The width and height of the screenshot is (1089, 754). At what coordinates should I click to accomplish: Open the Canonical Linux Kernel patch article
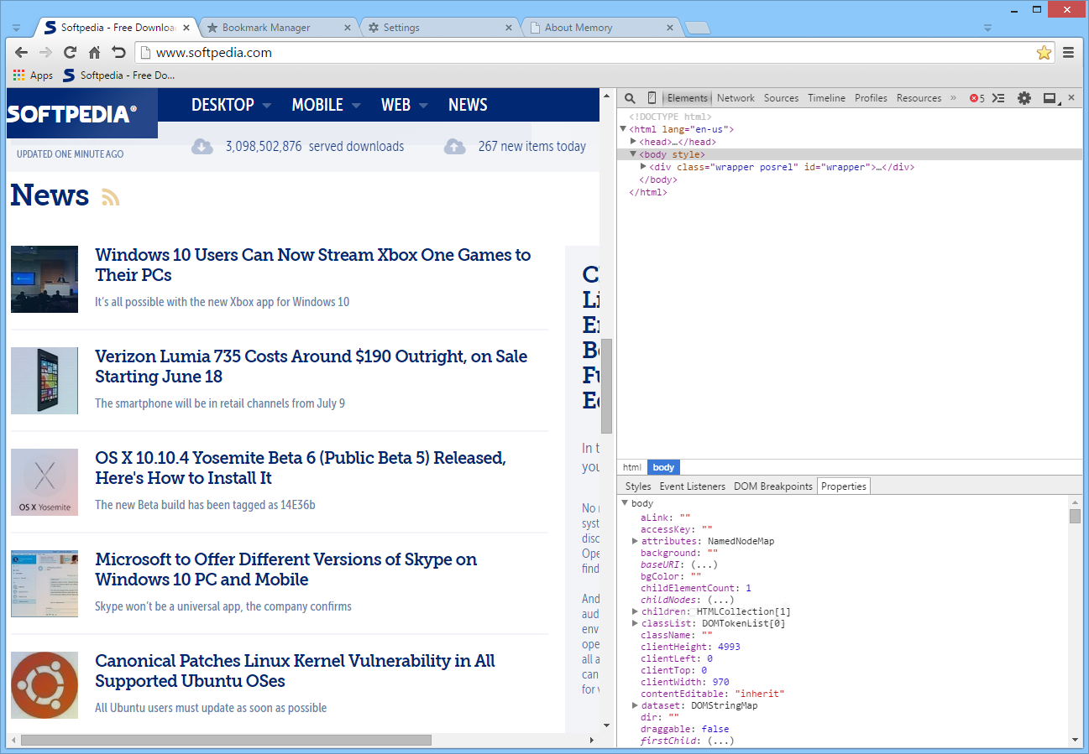[x=296, y=671]
